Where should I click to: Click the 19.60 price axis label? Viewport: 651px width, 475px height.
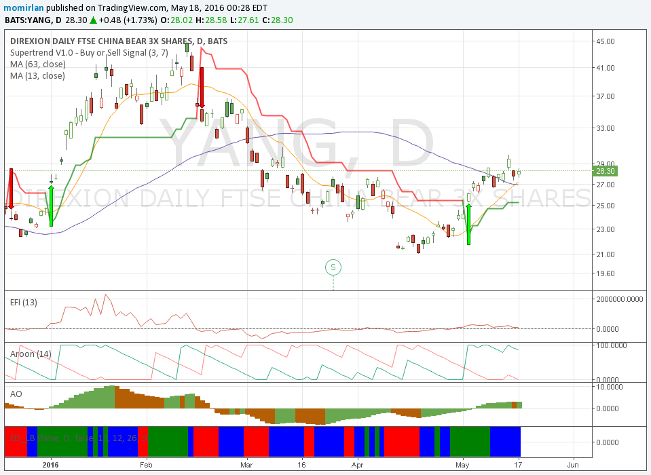(606, 273)
